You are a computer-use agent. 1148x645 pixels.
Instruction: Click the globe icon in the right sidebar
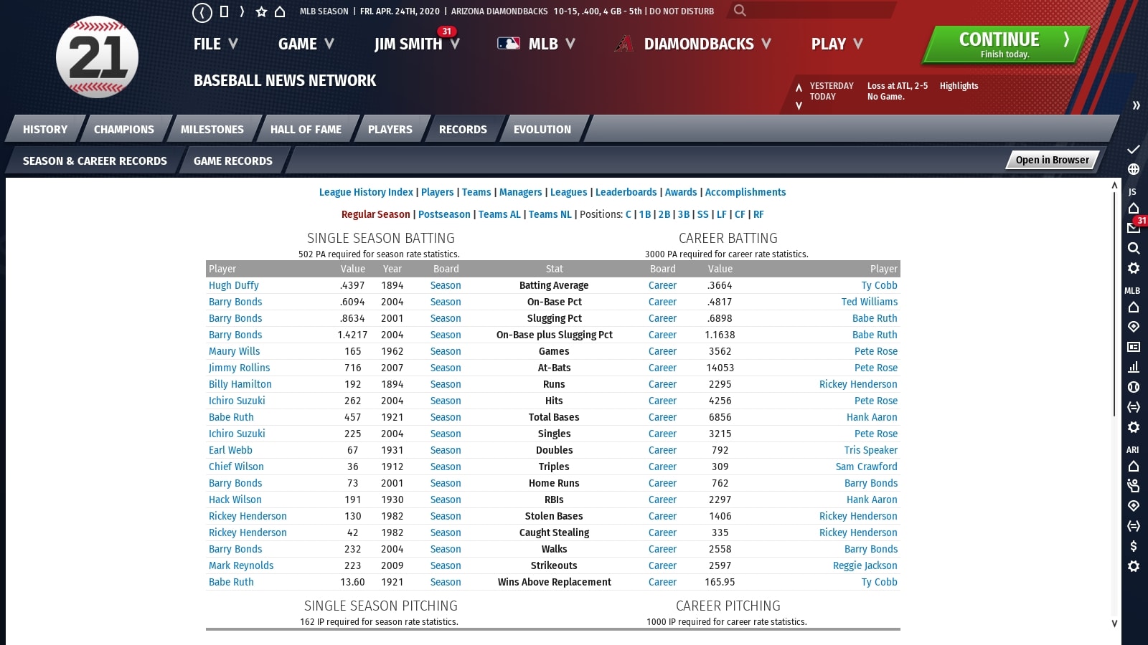click(x=1134, y=170)
